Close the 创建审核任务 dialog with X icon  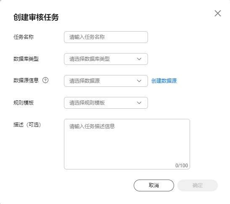pyautogui.click(x=218, y=13)
